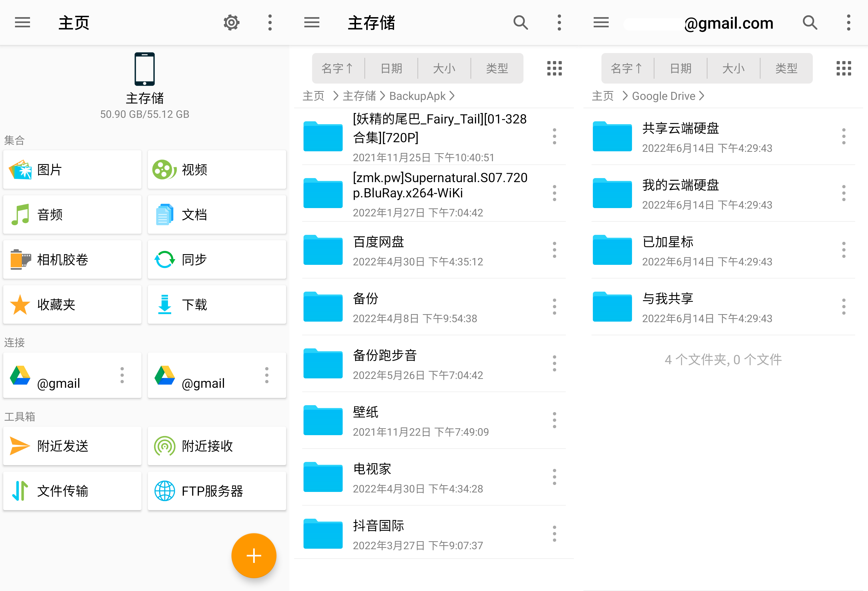
Task: Sort 主存储 files by 大小
Action: click(x=444, y=68)
